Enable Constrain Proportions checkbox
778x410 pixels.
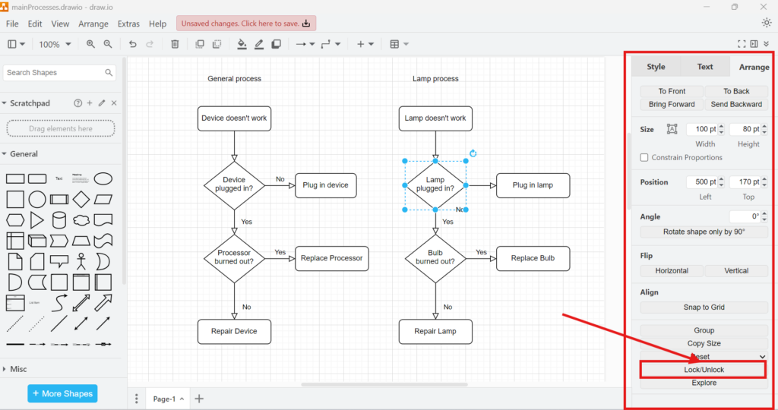pos(644,158)
